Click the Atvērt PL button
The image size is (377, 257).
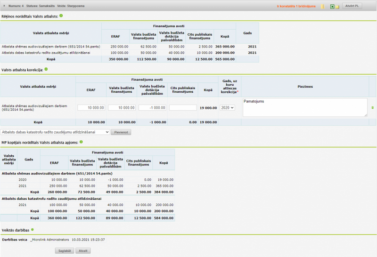(352, 6)
